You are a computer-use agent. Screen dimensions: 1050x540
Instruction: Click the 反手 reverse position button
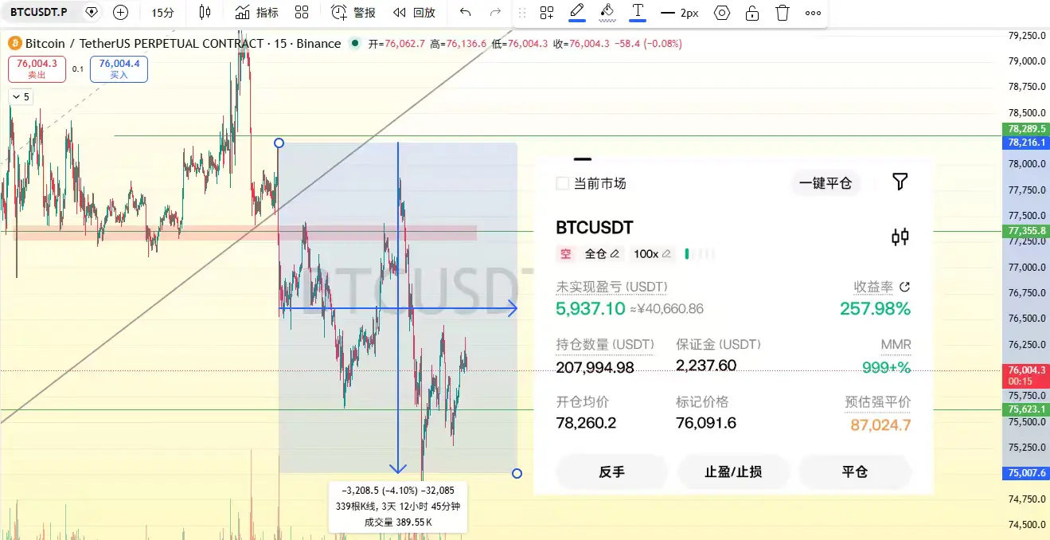pyautogui.click(x=611, y=472)
